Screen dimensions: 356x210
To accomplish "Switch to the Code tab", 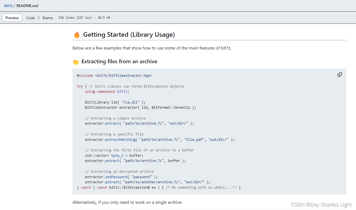I will coord(31,18).
